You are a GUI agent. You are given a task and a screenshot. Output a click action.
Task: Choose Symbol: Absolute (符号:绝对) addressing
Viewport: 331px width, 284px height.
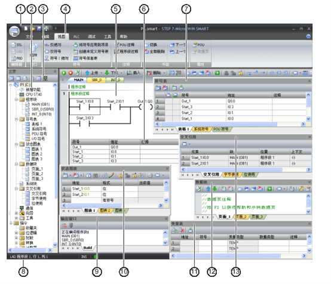tap(57, 59)
